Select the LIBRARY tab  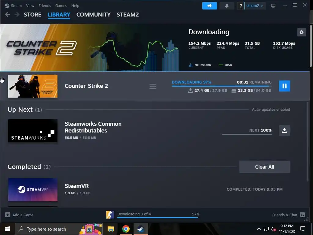coord(59,15)
